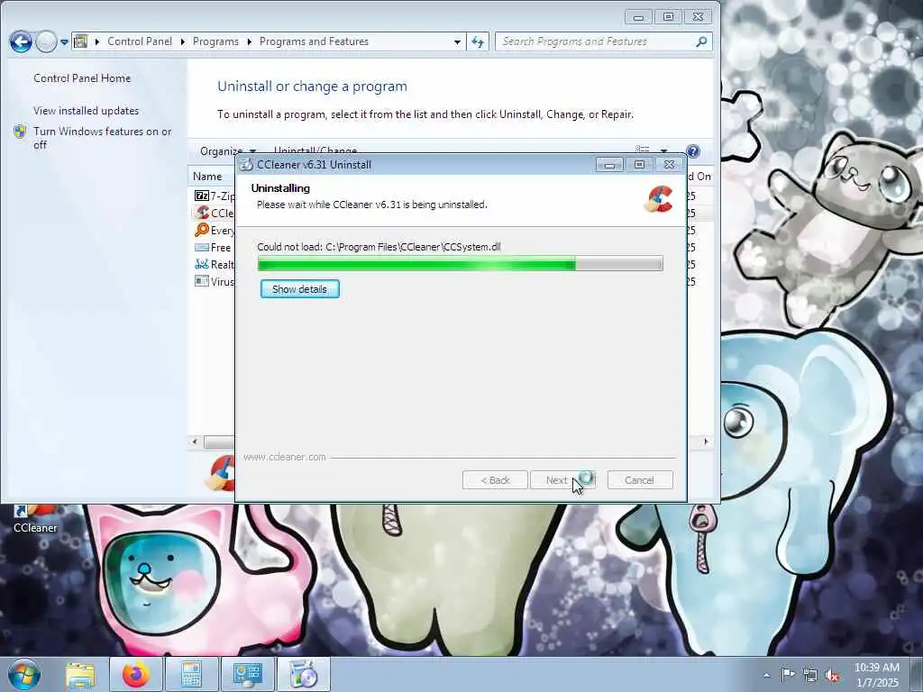923x692 pixels.
Task: Click Programs breadcrumb
Action: click(x=215, y=41)
